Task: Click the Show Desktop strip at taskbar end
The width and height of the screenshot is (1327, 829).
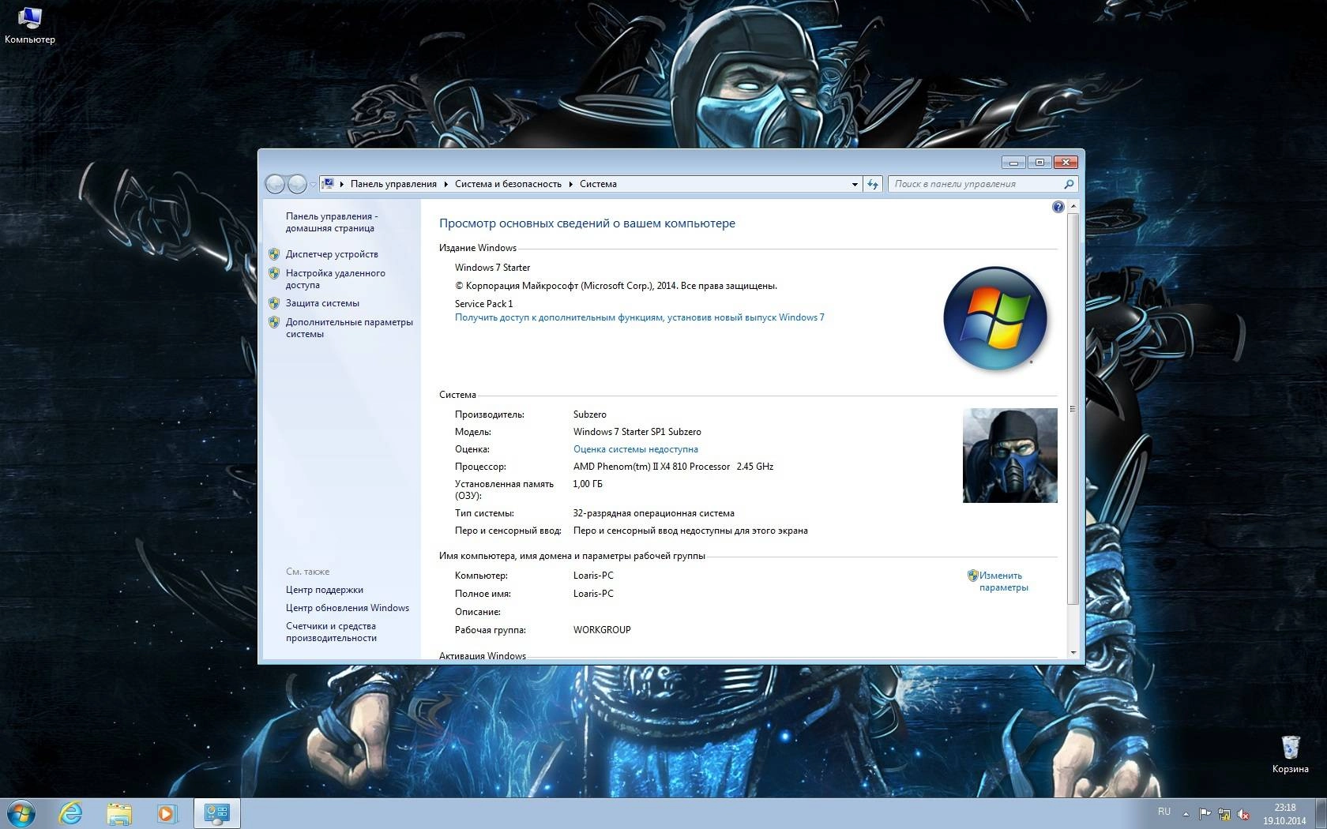Action: click(x=1321, y=813)
